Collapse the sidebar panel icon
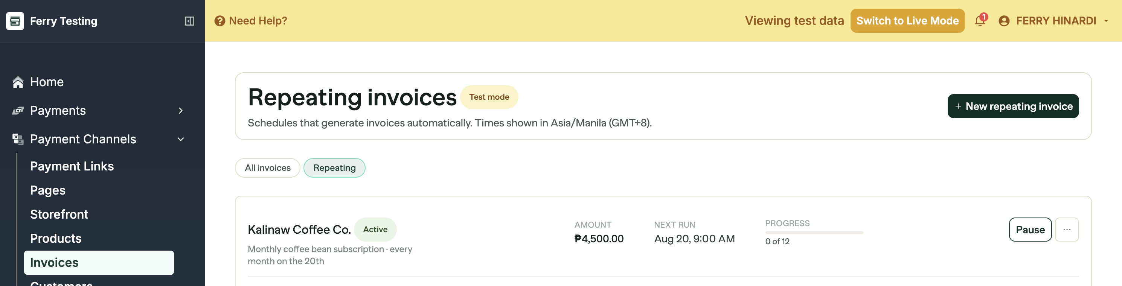 pos(189,21)
